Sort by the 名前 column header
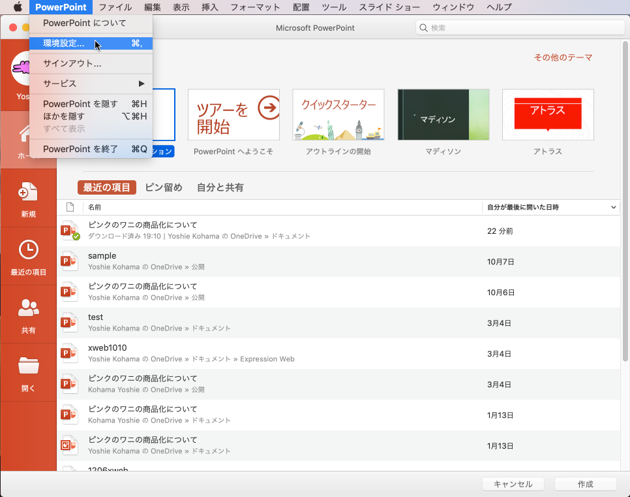Image resolution: width=630 pixels, height=497 pixels. point(95,207)
